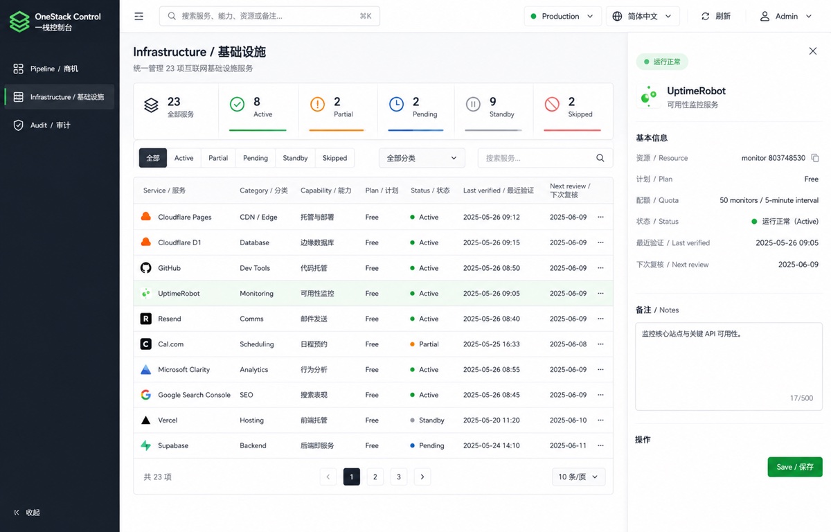
Task: Select the 全部 filter tab
Action: [x=153, y=158]
